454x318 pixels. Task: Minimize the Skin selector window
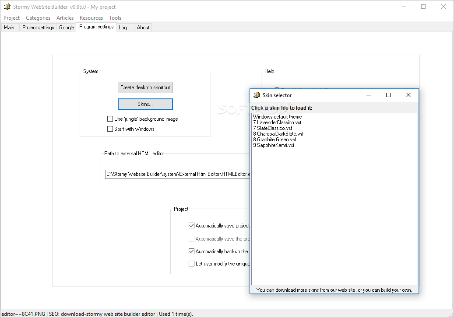point(369,95)
